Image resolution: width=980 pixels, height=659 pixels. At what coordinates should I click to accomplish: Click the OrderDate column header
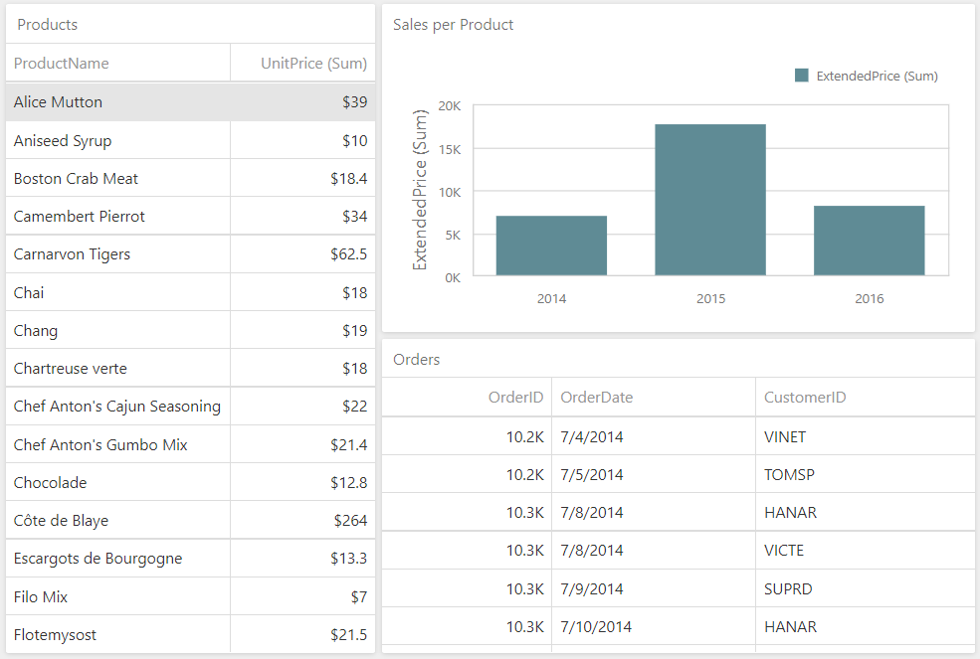point(597,398)
